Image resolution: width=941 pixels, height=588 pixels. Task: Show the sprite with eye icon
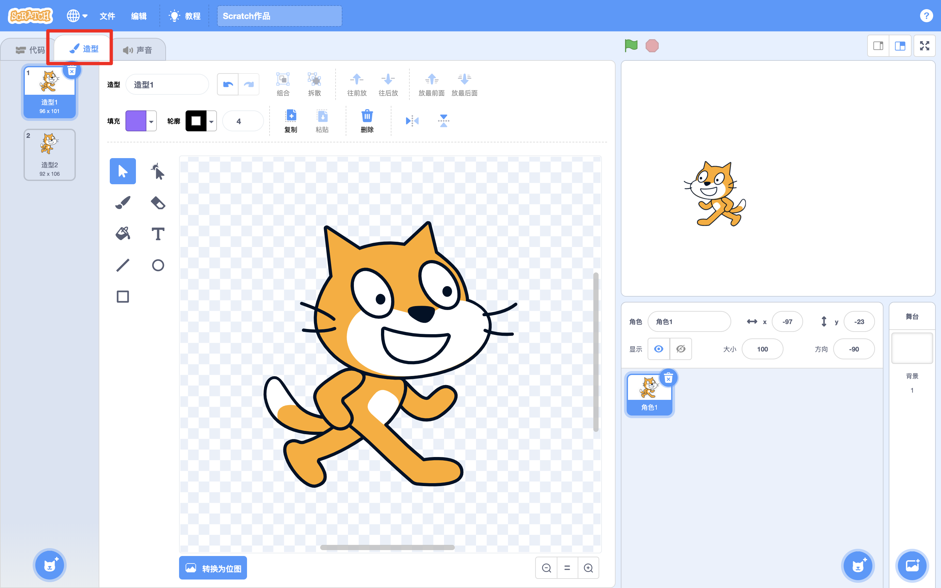[x=658, y=349]
